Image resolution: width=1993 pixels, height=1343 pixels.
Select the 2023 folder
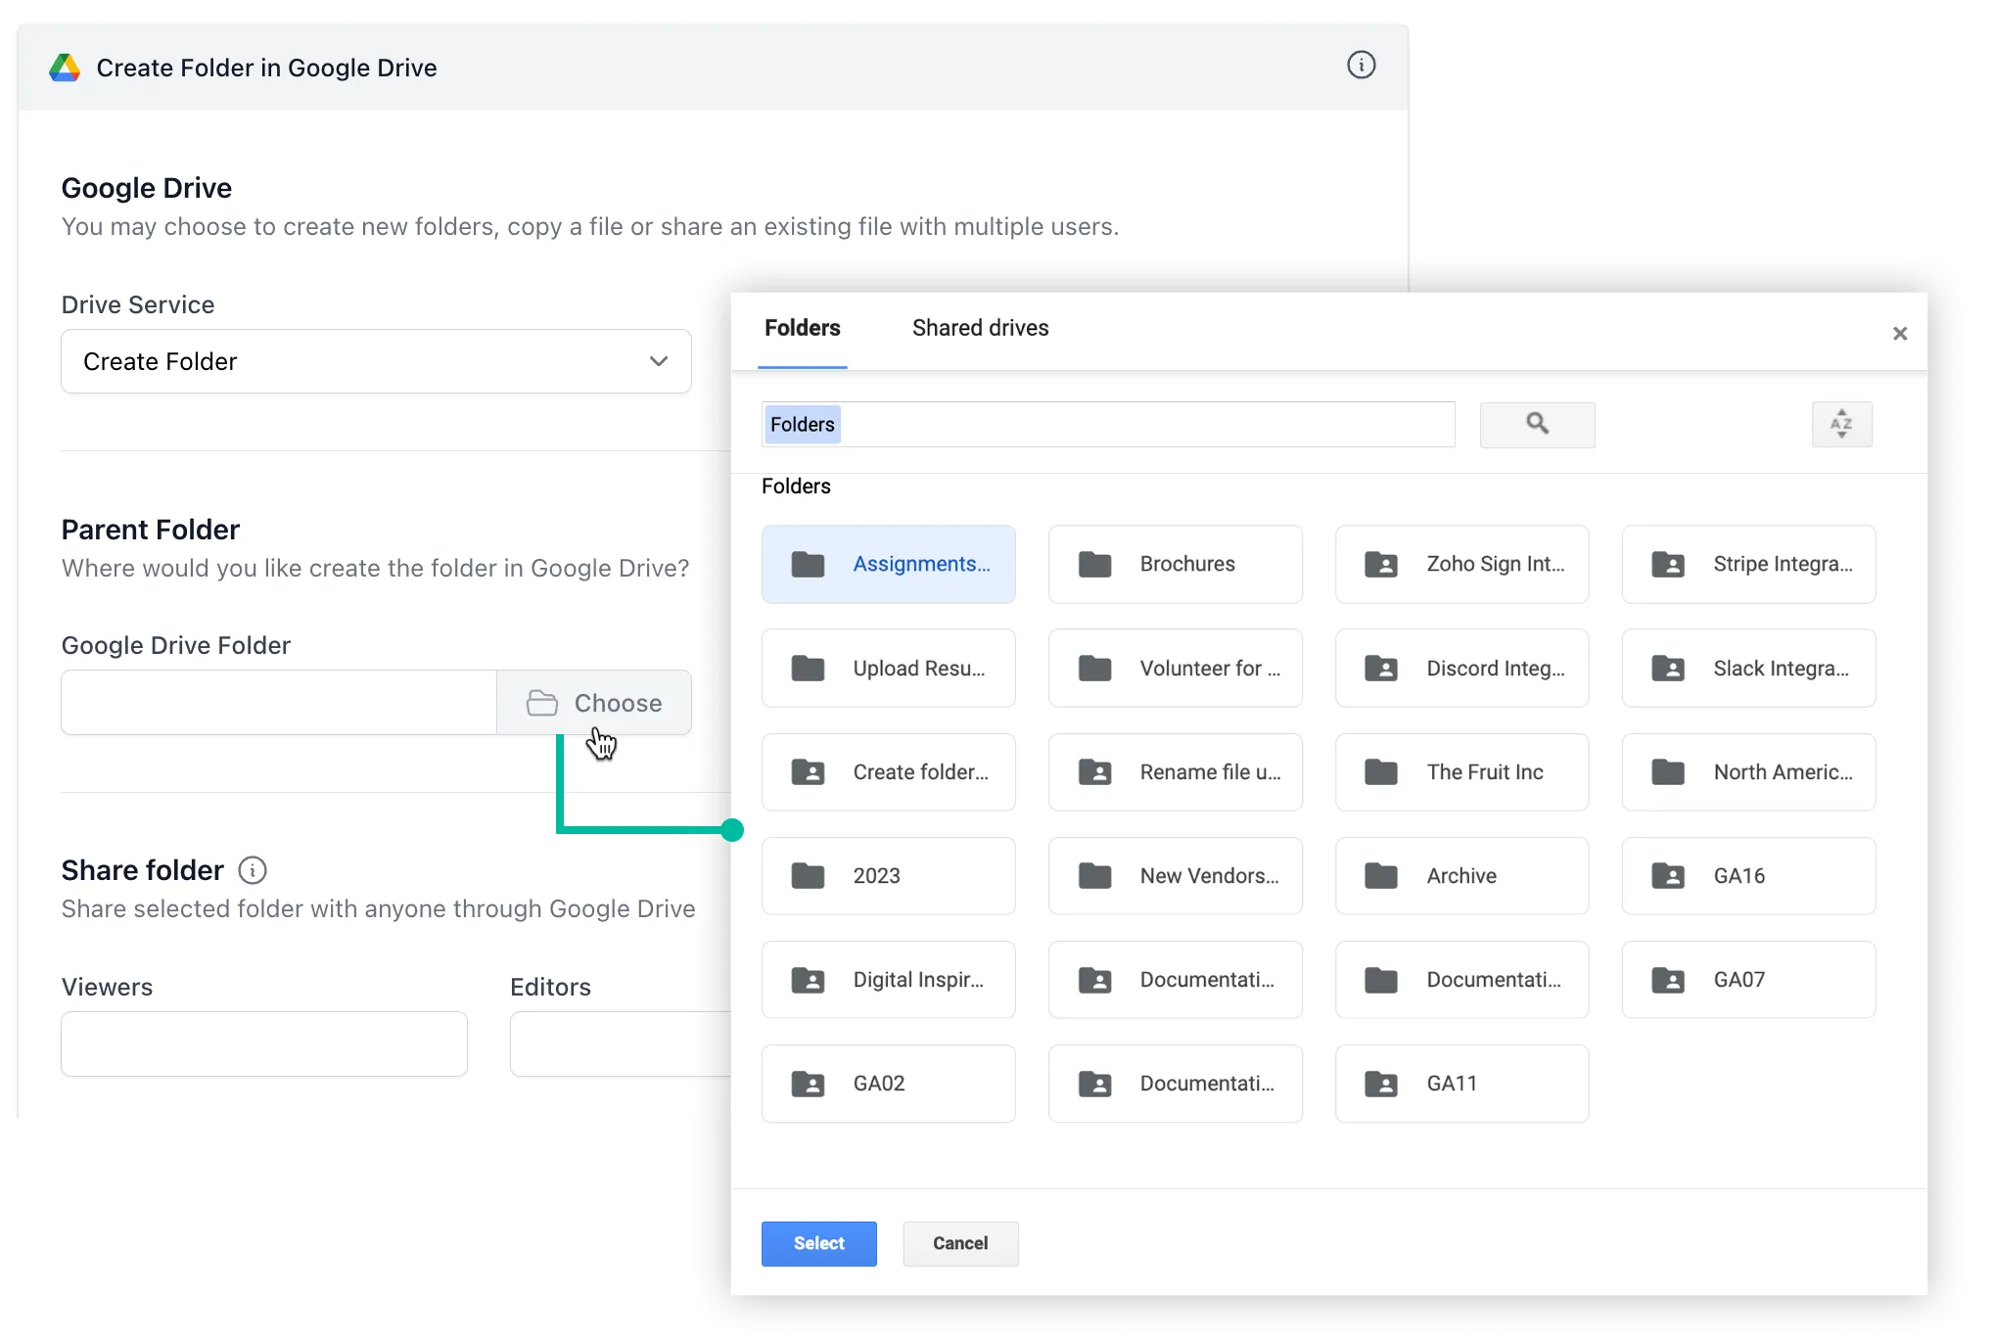pyautogui.click(x=888, y=875)
